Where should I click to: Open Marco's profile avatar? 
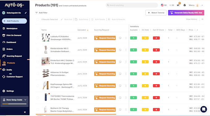tap(197, 5)
